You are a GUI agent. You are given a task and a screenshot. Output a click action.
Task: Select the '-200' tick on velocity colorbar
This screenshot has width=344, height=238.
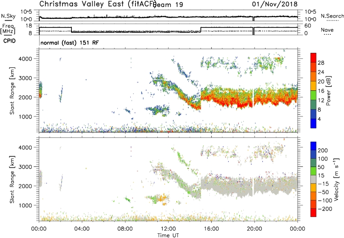[x=325, y=209]
